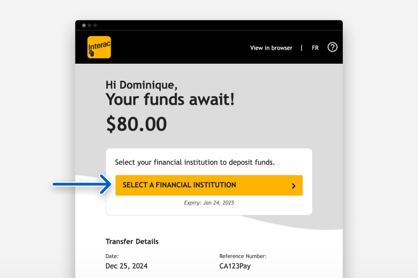Click the middle window dot in title bar

tap(89, 25)
